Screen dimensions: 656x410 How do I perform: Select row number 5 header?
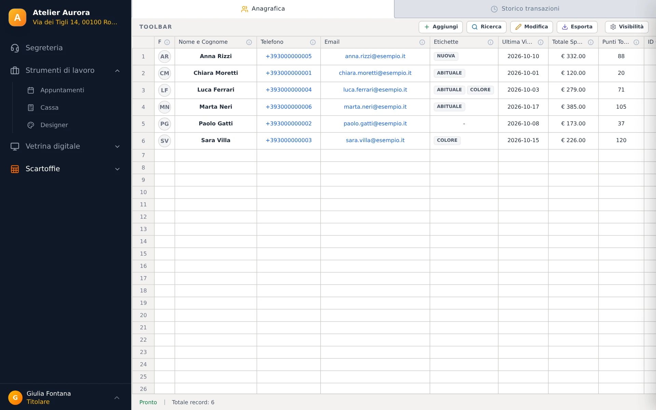[x=143, y=124]
